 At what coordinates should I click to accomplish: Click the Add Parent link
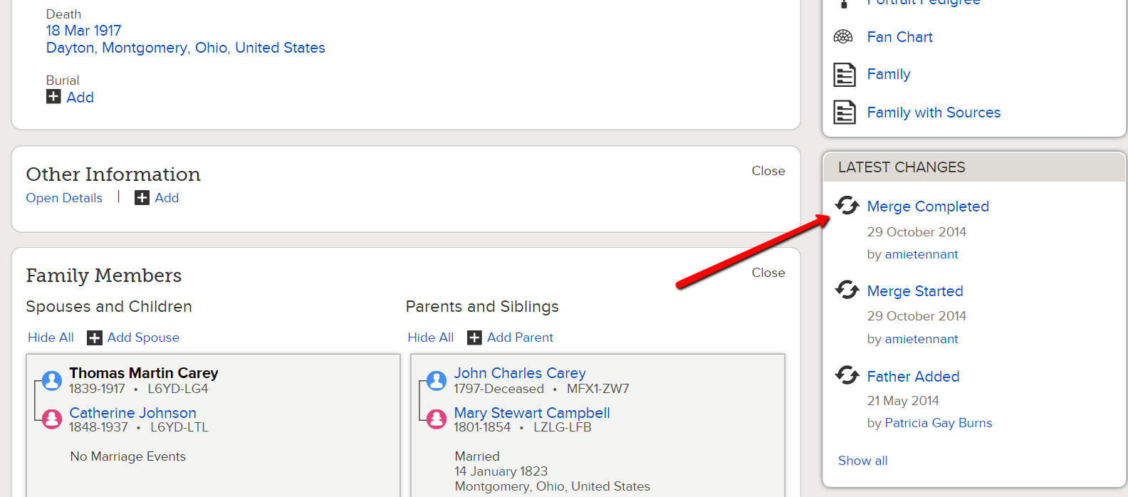520,338
